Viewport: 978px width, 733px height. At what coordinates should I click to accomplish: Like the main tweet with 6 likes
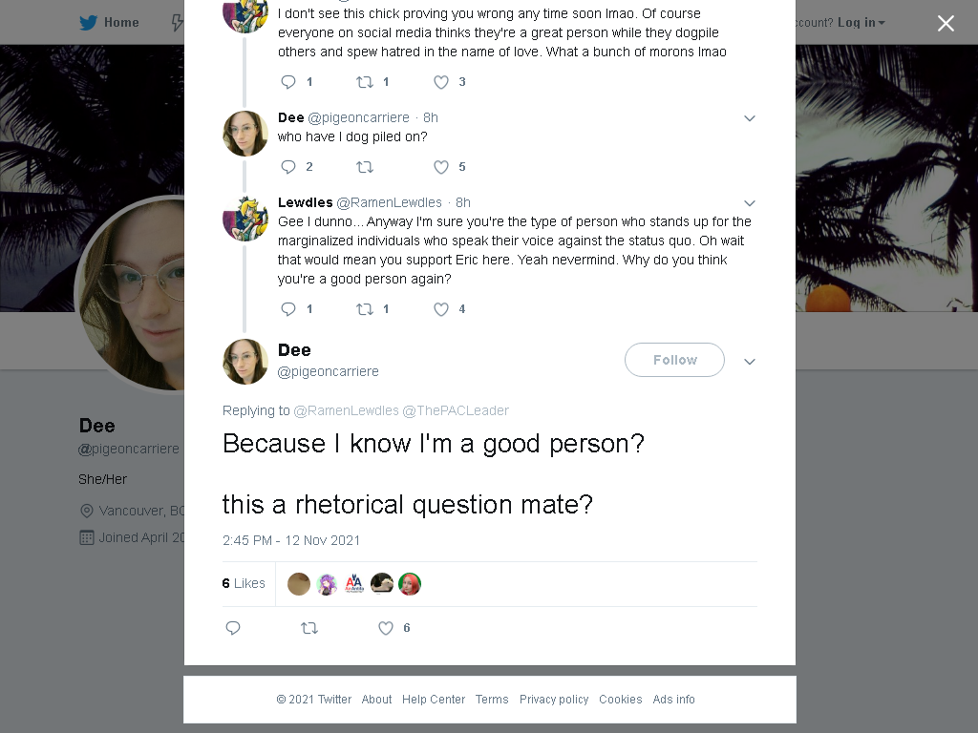[x=386, y=628]
